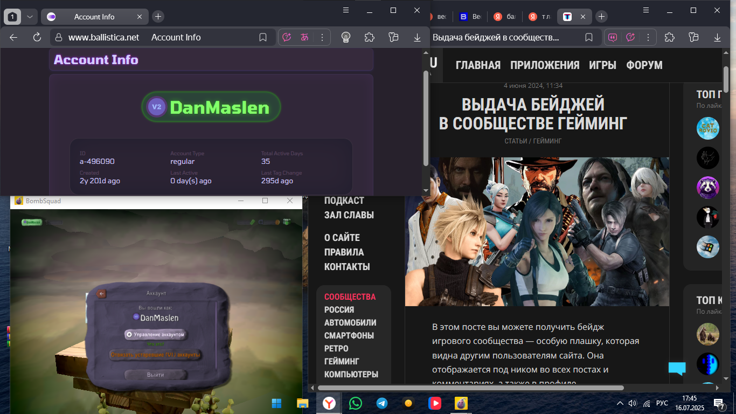The width and height of the screenshot is (736, 414).
Task: Click the AI assistant icon in the right browser toolbar
Action: click(630, 37)
